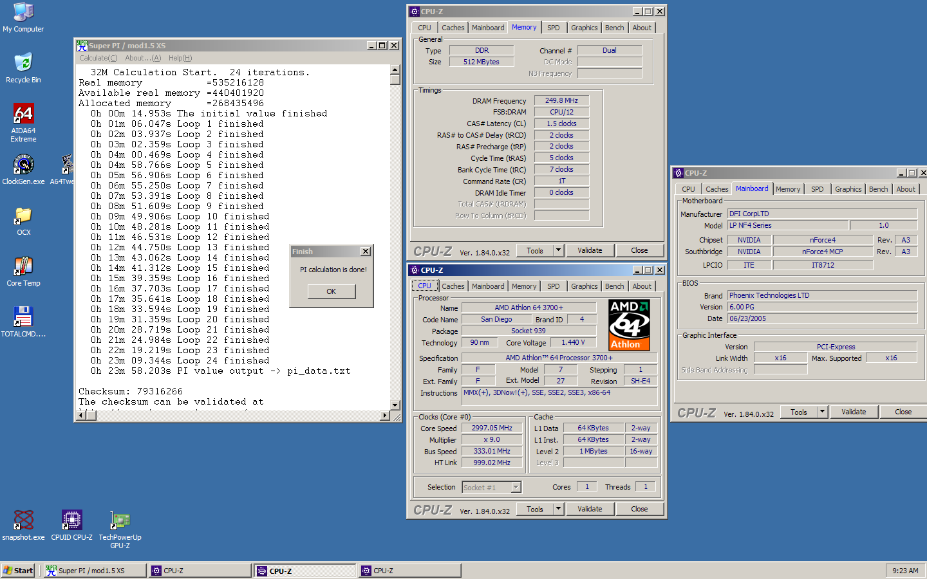Click the Super PI title bar icon
The height and width of the screenshot is (579, 927).
coord(82,46)
